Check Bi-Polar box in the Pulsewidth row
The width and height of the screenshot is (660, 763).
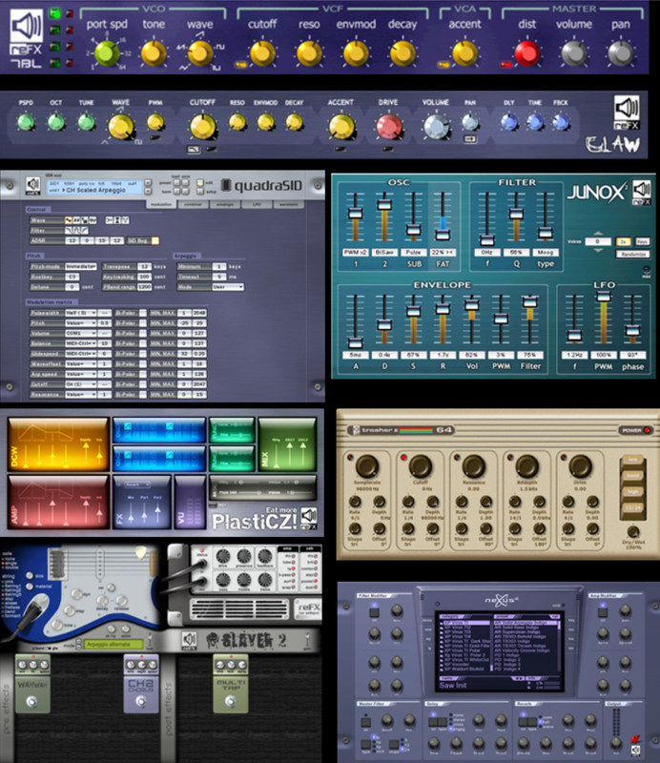pos(143,313)
